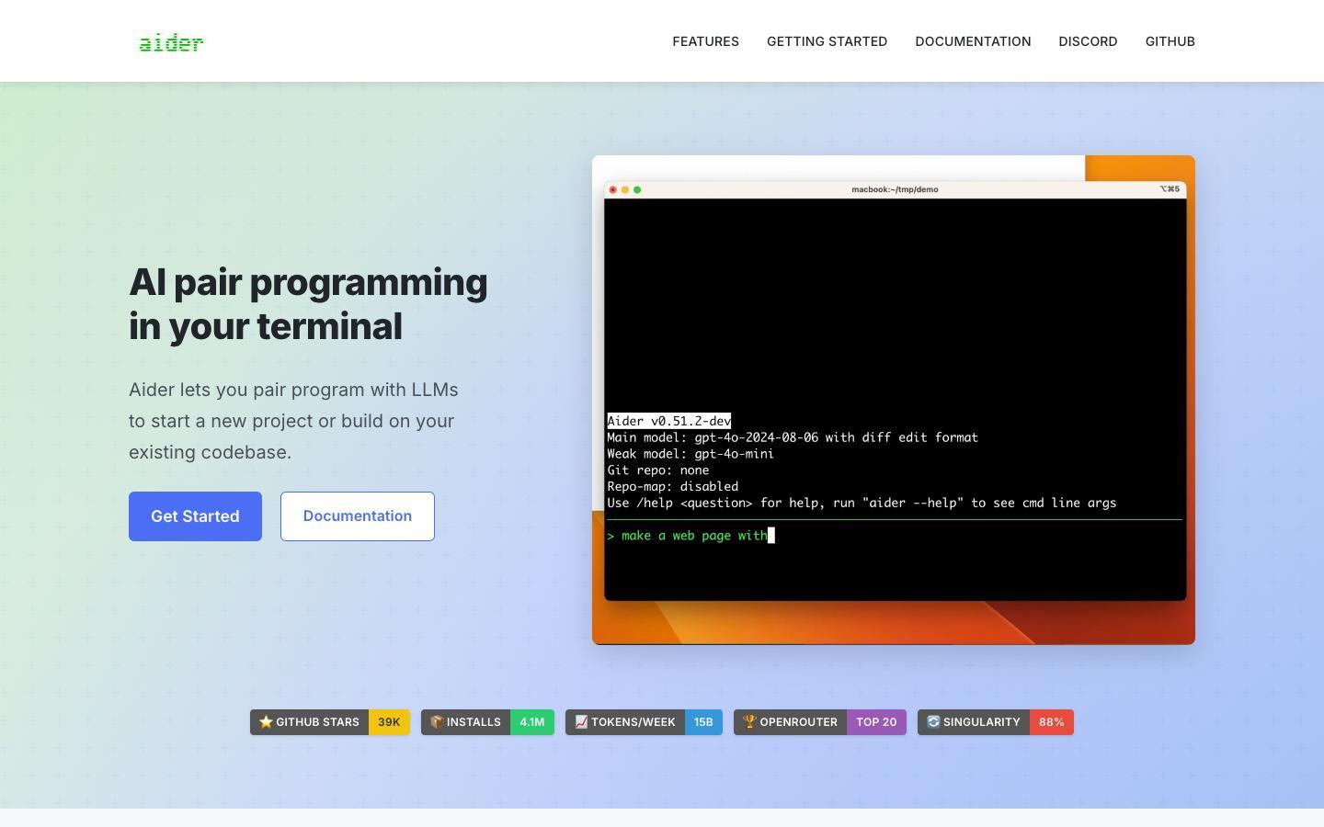Click the aider logo
The width and height of the screenshot is (1324, 827).
[x=171, y=42]
